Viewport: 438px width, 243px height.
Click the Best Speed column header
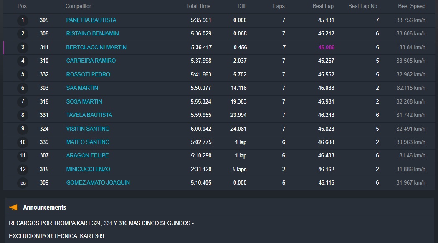coord(412,6)
